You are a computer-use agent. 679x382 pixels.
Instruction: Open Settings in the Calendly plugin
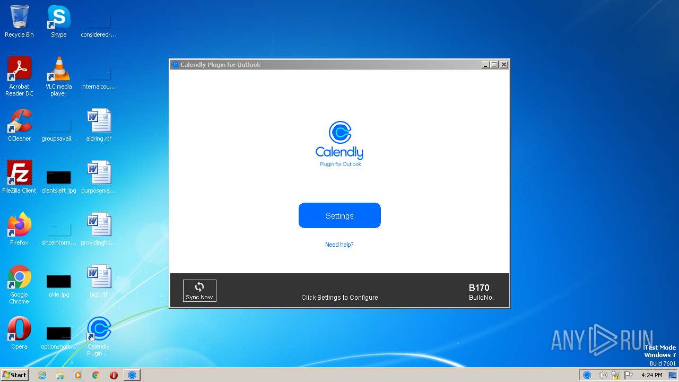tap(339, 215)
